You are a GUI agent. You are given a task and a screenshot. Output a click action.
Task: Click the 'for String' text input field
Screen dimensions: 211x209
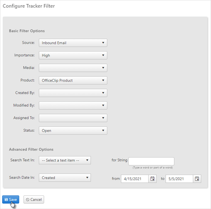coord(151,161)
